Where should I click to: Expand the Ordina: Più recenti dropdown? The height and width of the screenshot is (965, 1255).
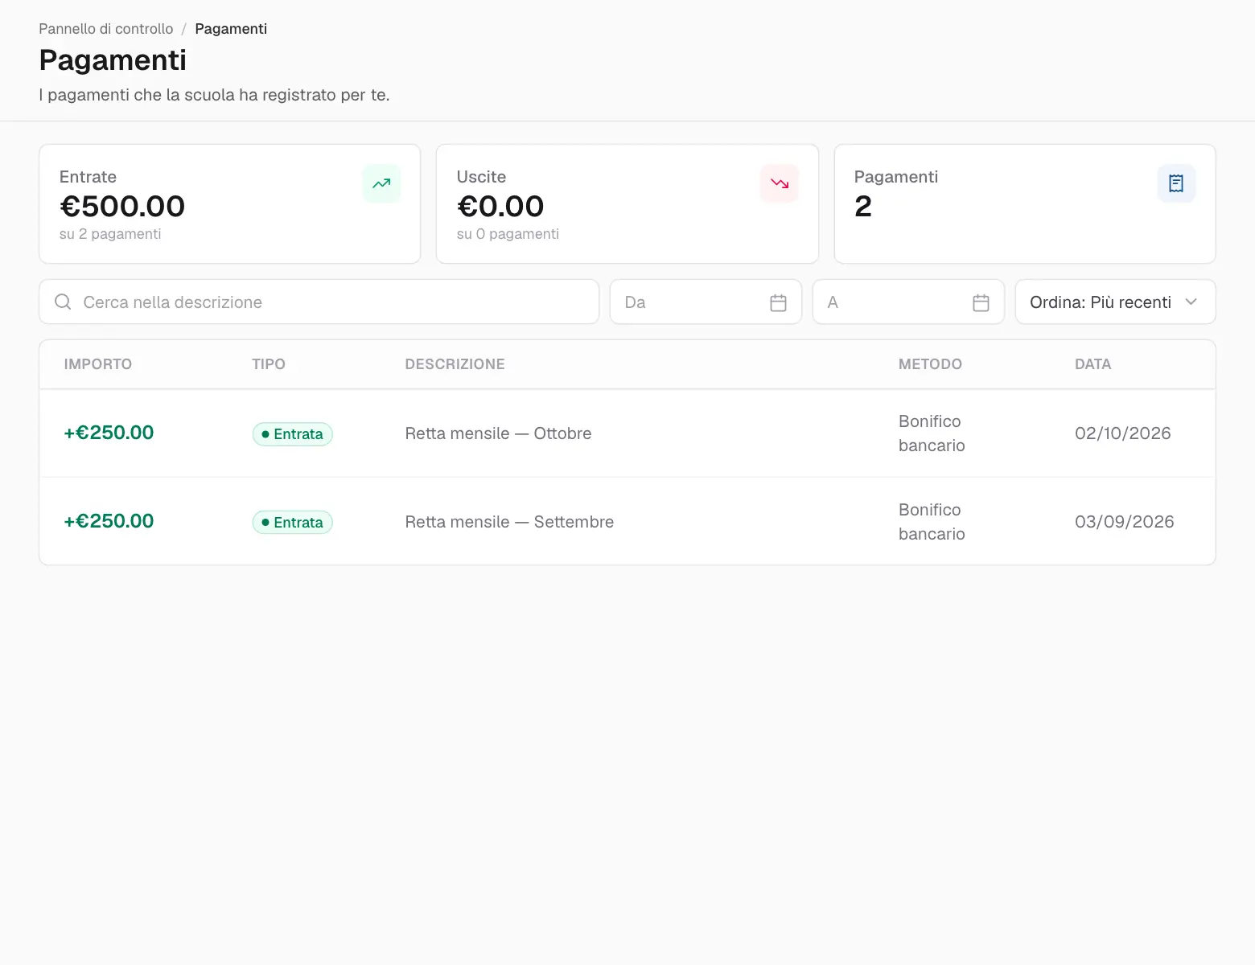1115,302
